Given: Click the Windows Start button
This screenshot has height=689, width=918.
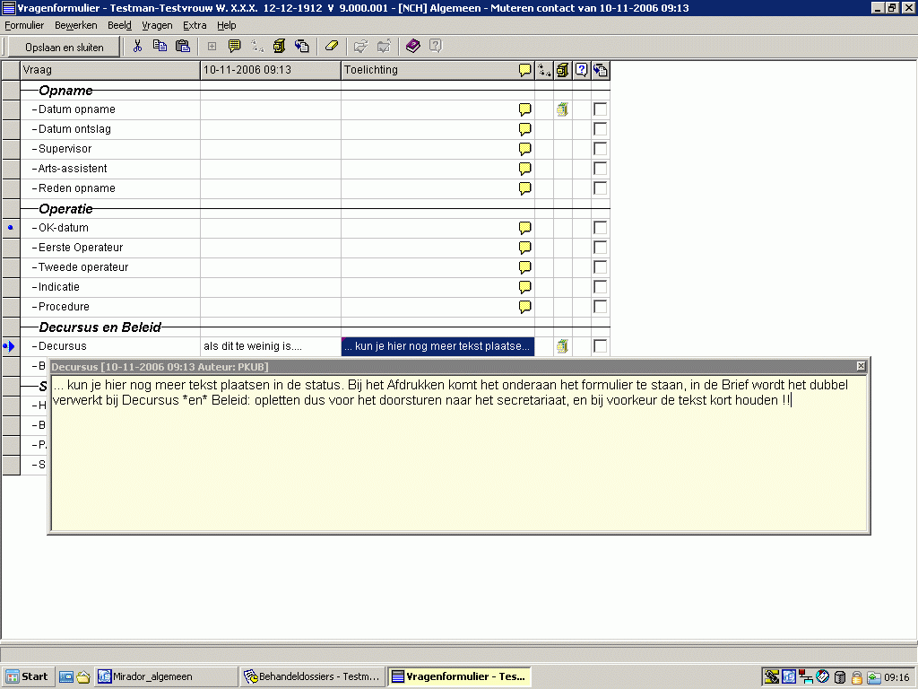Looking at the screenshot, I should click(x=28, y=676).
